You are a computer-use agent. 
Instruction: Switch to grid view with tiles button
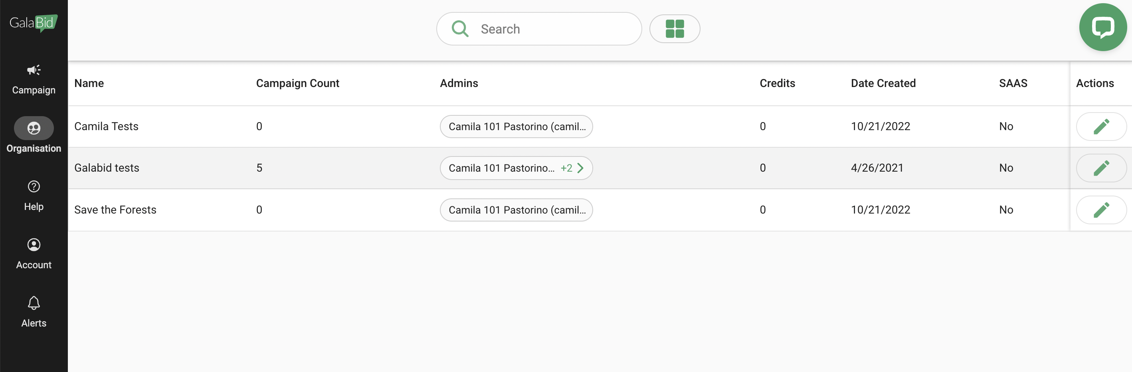(x=675, y=29)
